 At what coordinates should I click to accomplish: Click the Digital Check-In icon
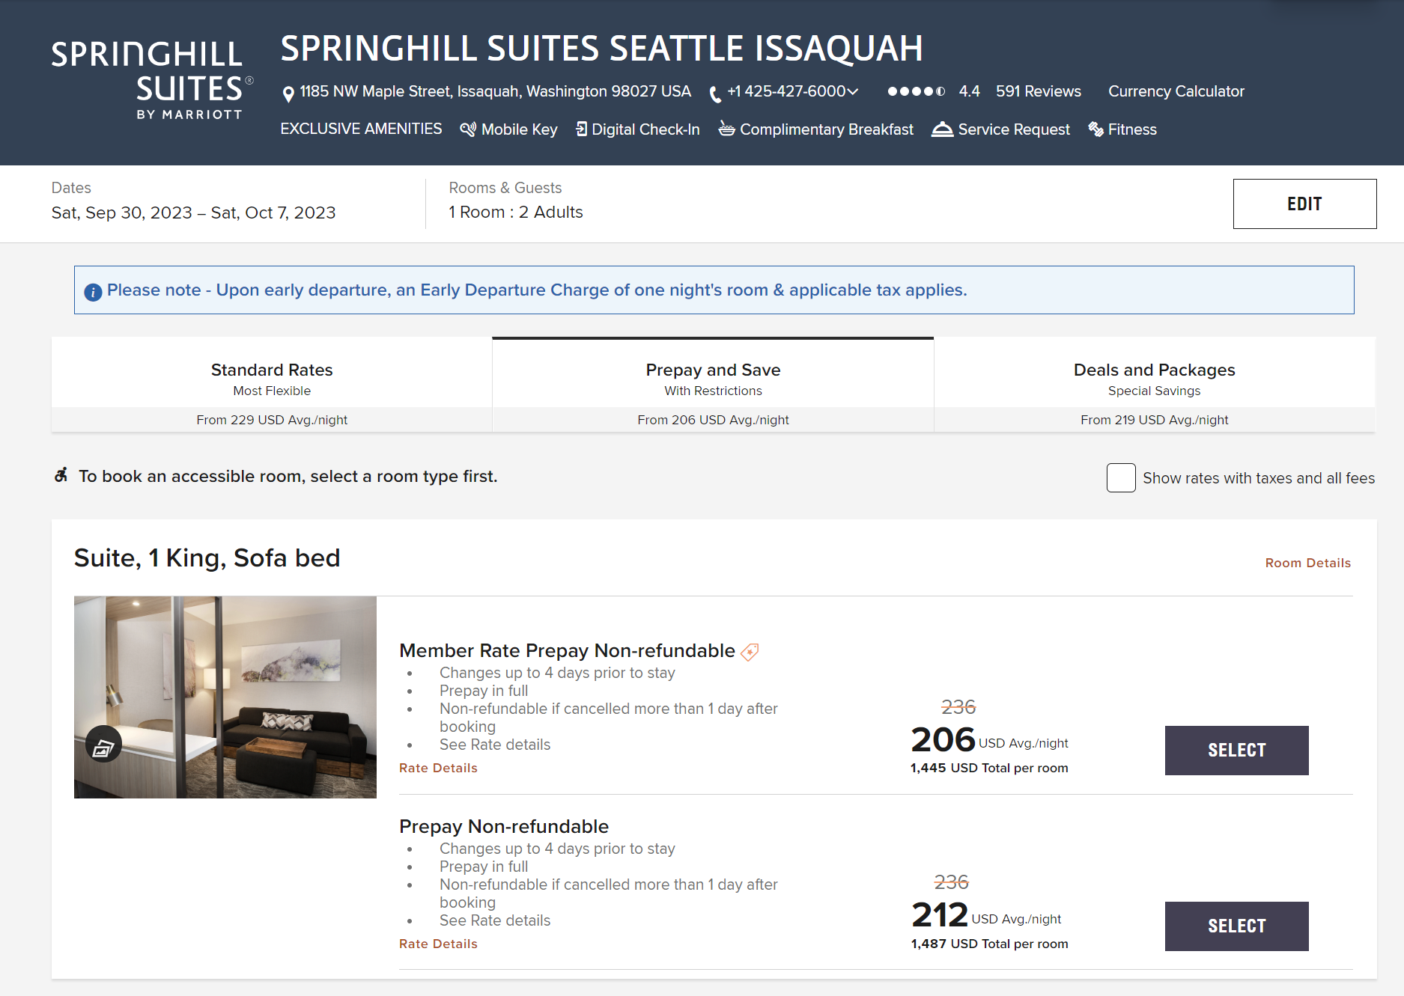coord(580,129)
